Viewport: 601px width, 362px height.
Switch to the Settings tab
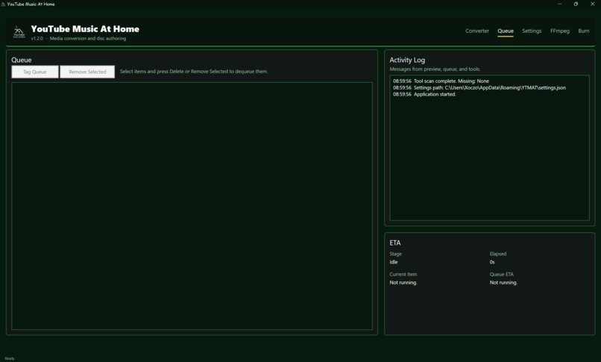pos(532,31)
